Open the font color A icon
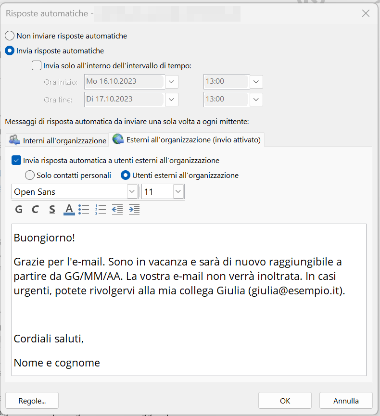380x416 pixels. 69,209
